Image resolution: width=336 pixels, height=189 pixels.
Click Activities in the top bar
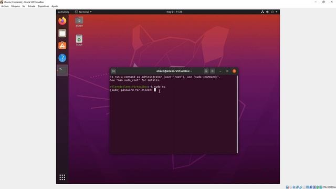64,12
